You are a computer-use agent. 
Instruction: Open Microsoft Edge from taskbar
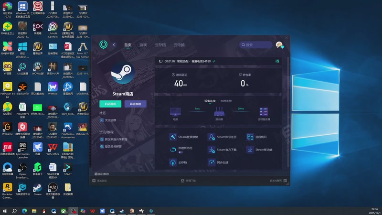(24, 211)
